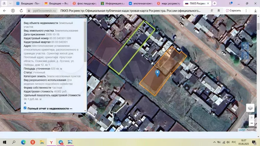Open the map layers switcher

pos(250,108)
